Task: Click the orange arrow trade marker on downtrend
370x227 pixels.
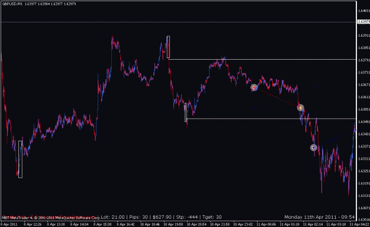Action: pyautogui.click(x=300, y=108)
